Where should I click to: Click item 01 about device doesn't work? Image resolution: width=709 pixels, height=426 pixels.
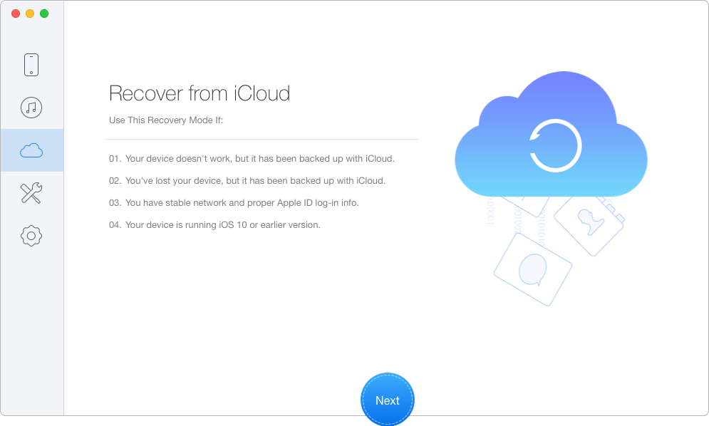tap(252, 159)
